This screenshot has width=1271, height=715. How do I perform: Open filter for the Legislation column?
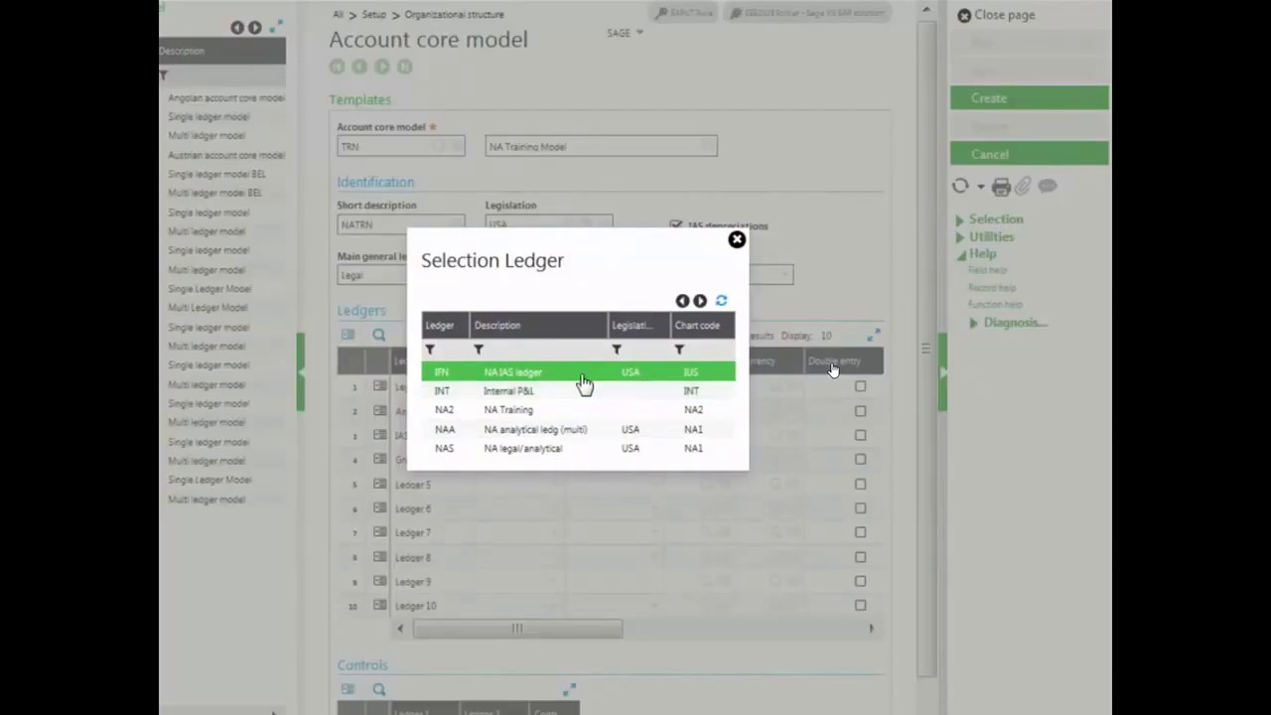[617, 350]
